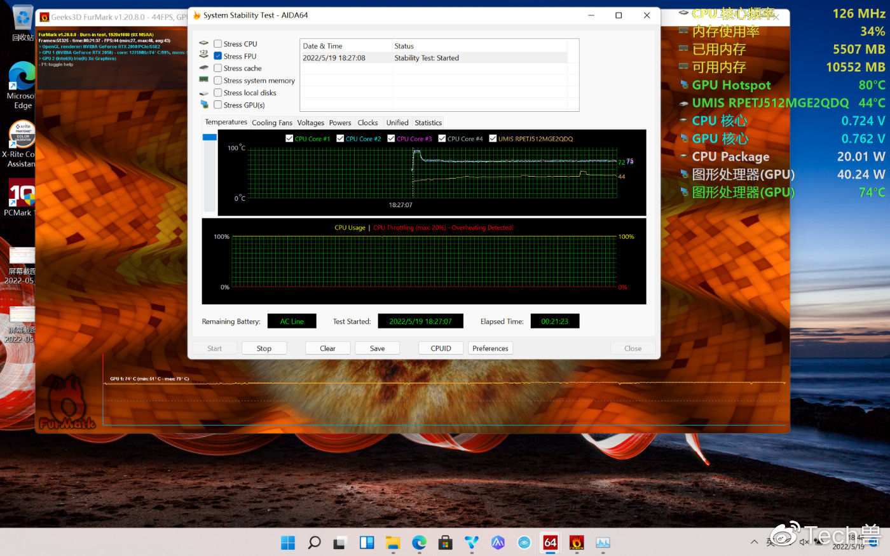This screenshot has height=556, width=890.
Task: Click the Clear button
Action: pyautogui.click(x=327, y=348)
